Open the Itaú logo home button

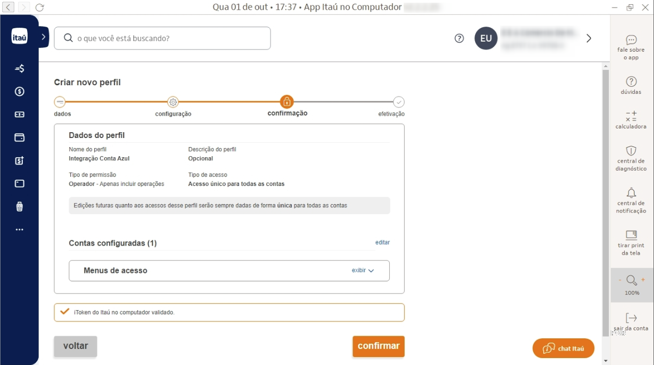click(19, 37)
